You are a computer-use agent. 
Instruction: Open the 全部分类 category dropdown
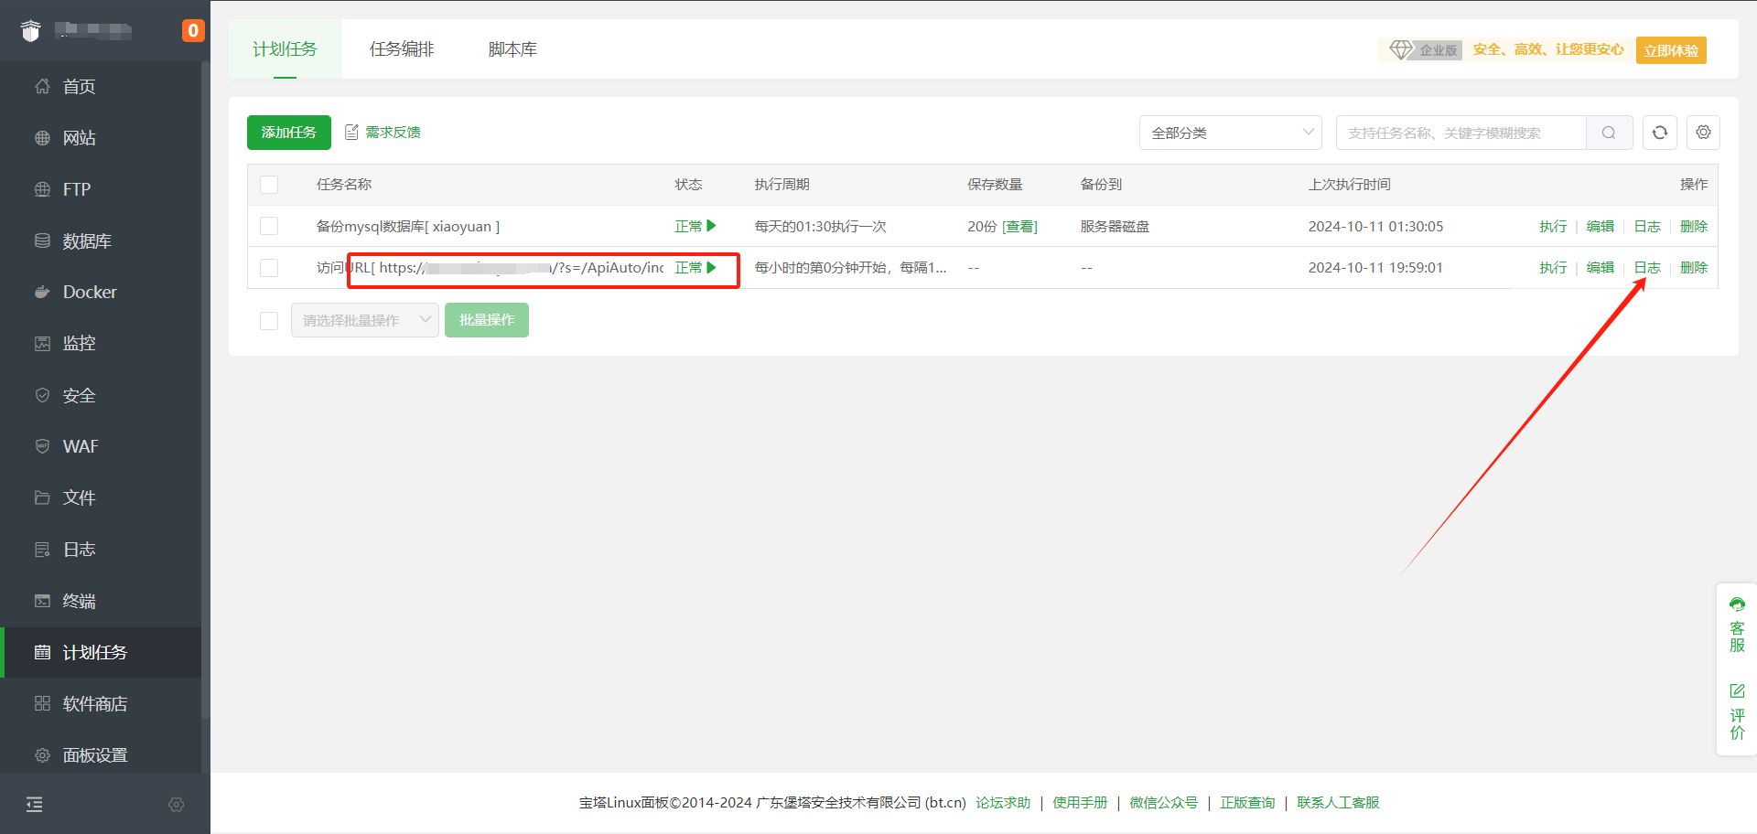(1230, 133)
